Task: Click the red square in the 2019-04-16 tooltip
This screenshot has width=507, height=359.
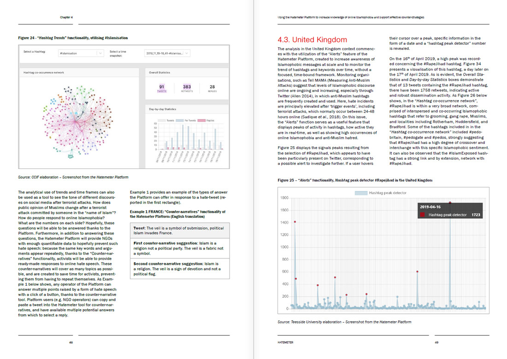Action: point(422,215)
